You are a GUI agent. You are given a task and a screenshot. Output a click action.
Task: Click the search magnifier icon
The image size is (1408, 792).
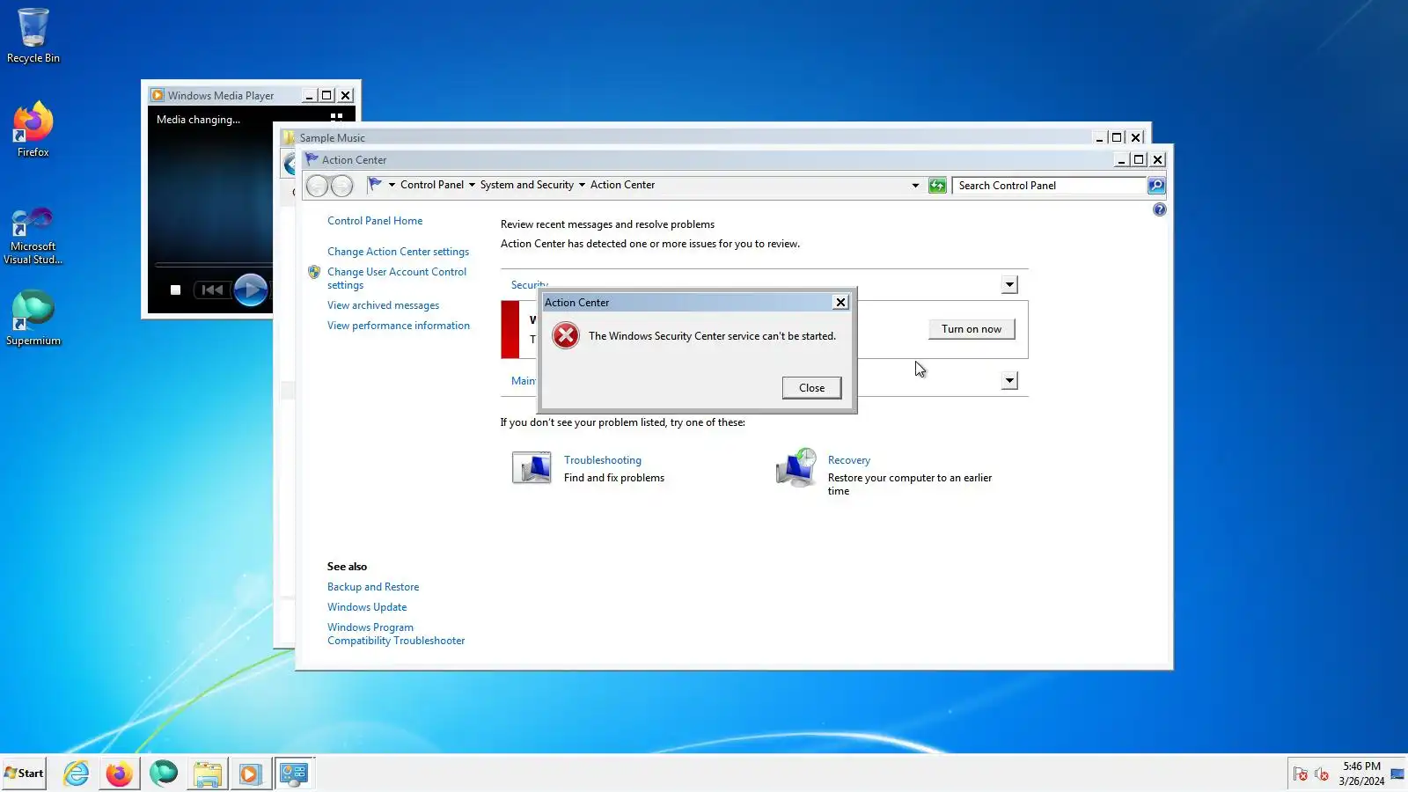(1156, 186)
